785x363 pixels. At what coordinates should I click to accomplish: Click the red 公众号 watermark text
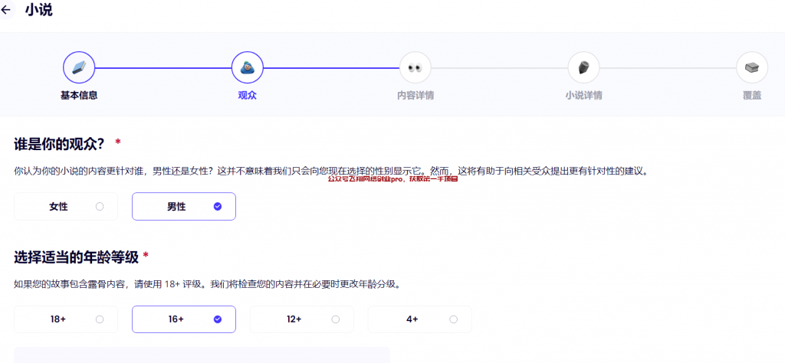coord(392,179)
